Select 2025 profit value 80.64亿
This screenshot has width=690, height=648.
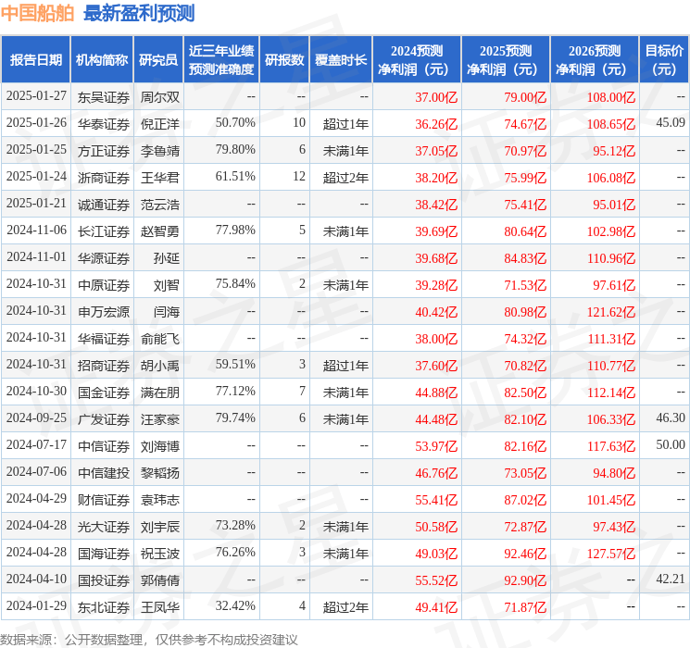point(525,231)
